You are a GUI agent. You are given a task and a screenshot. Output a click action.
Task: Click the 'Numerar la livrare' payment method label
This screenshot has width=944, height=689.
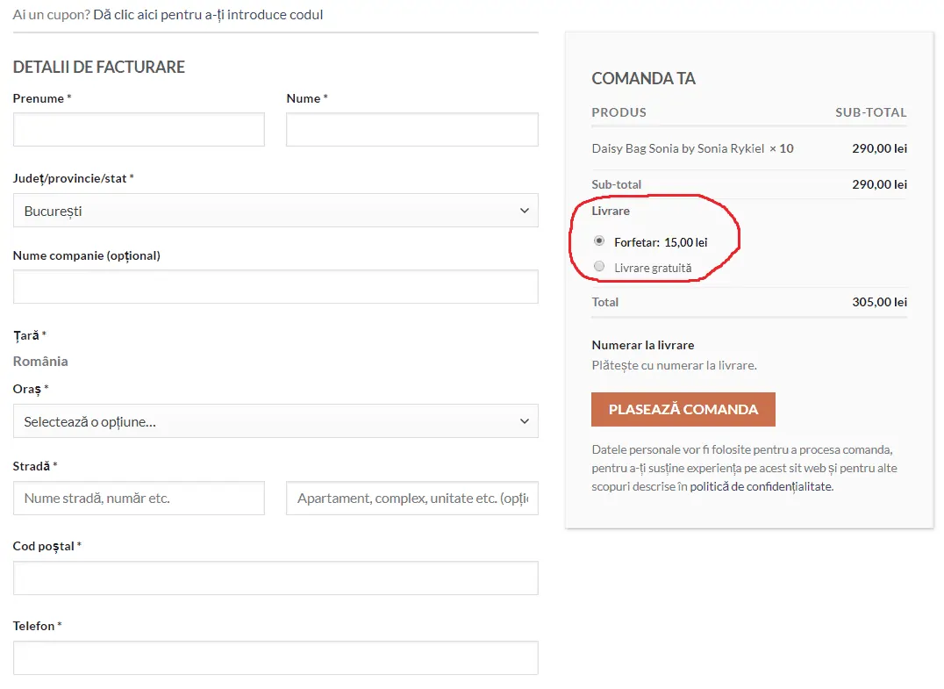point(643,345)
